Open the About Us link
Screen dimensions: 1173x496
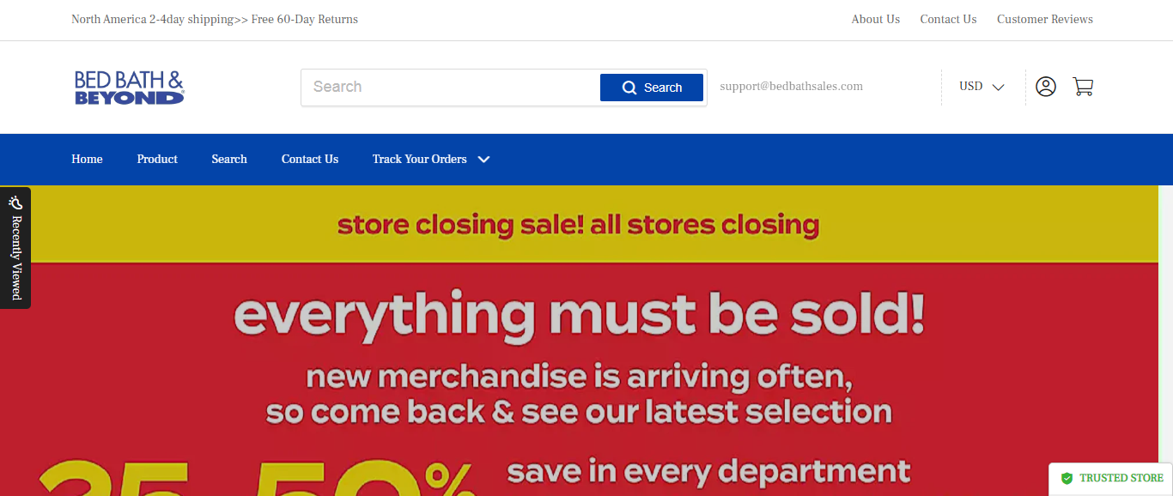pyautogui.click(x=875, y=20)
